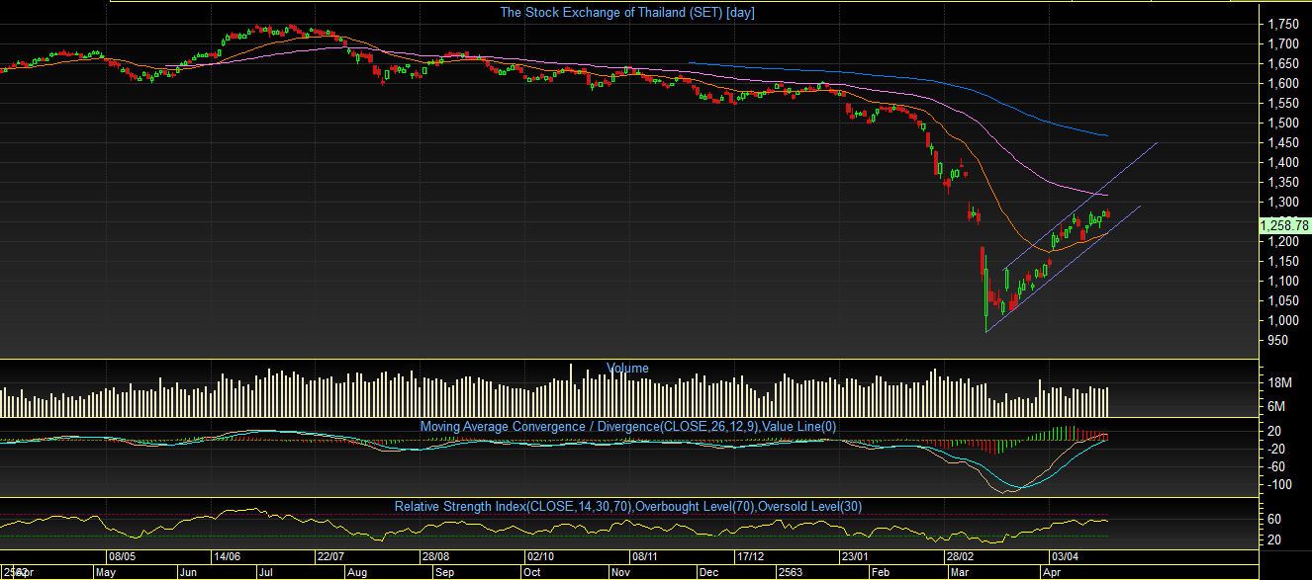
Task: Click the 6M volume axis label
Action: tap(1275, 406)
